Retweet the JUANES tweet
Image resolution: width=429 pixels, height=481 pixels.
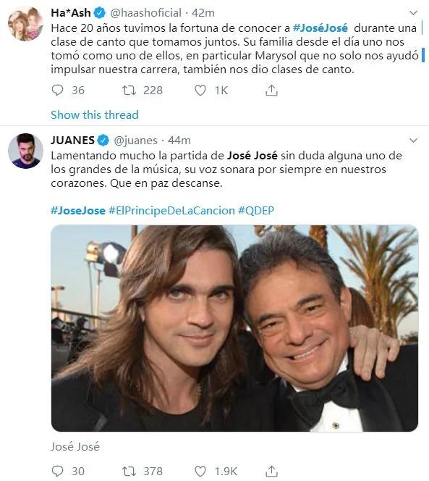point(129,471)
